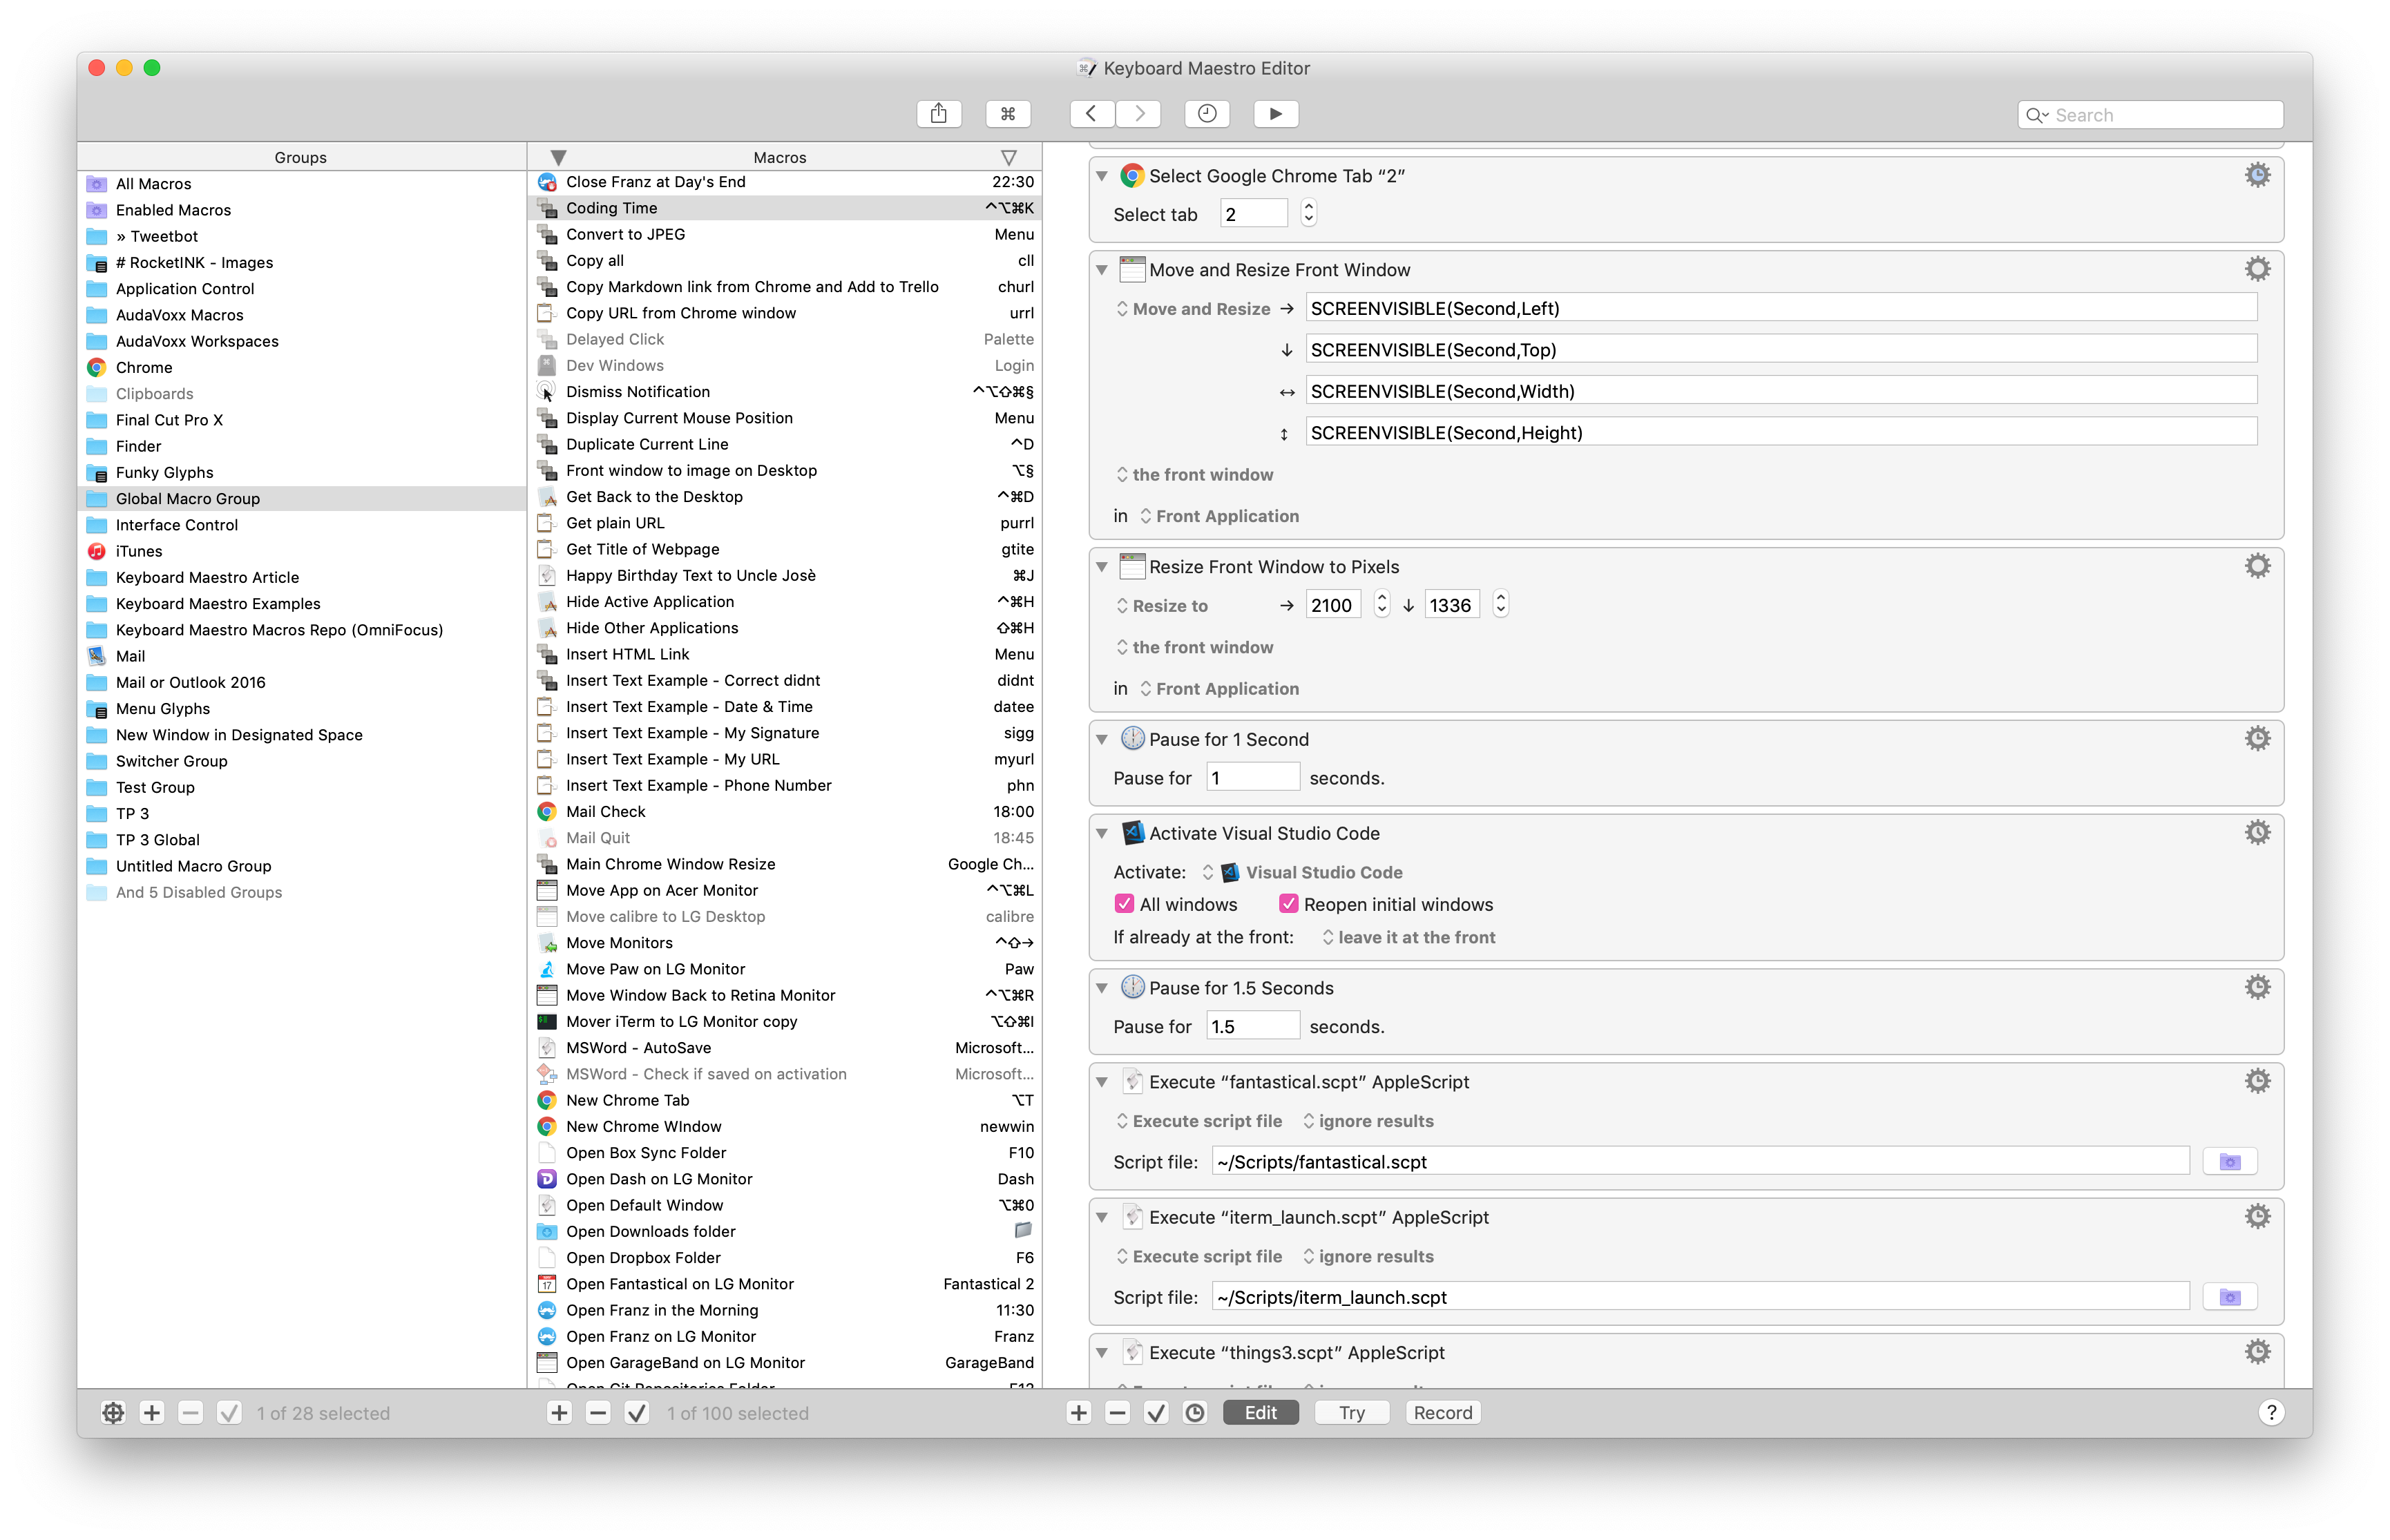Click the 'Edit' tab in bottom toolbar

click(1259, 1413)
